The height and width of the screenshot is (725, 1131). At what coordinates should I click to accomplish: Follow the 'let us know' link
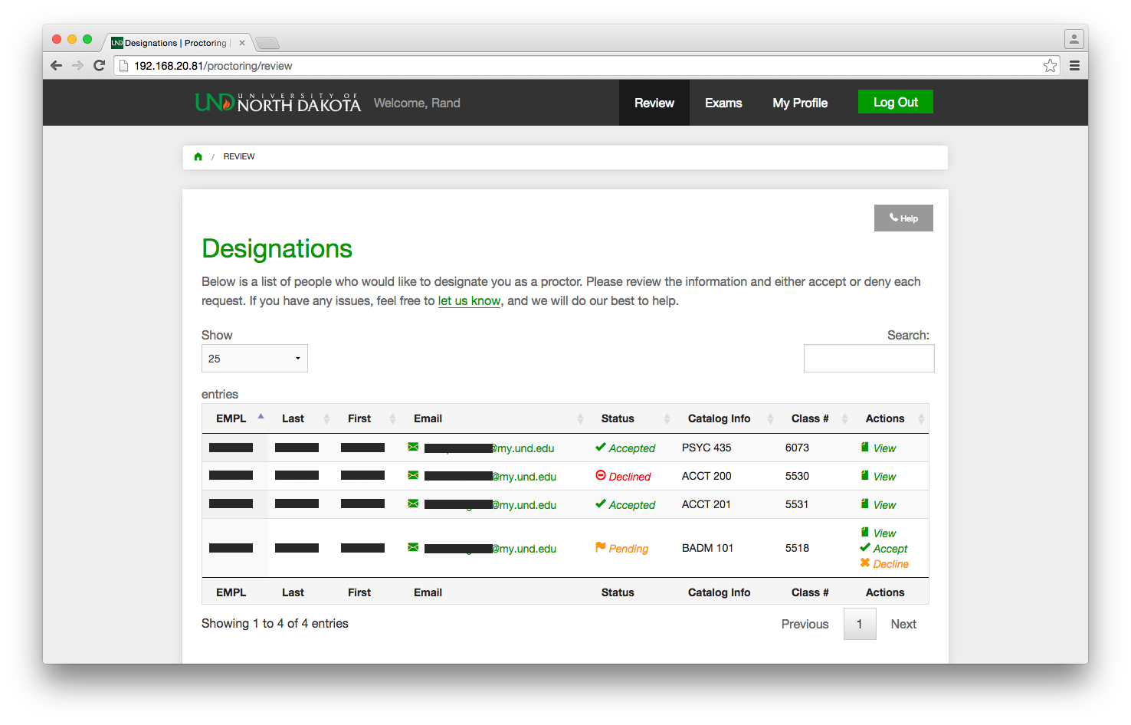pyautogui.click(x=469, y=301)
